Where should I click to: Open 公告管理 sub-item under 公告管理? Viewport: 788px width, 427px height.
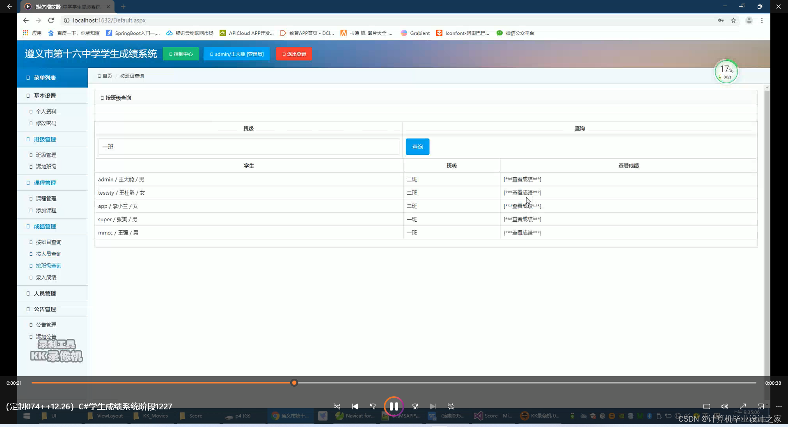tap(46, 325)
